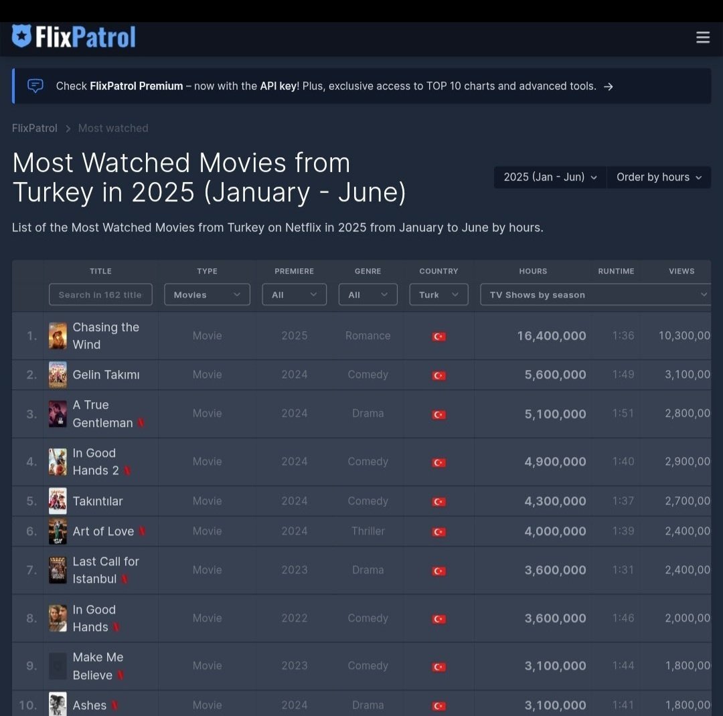Click Turkey flag in Last Call for Istanbul row
The height and width of the screenshot is (716, 723).
tap(438, 571)
